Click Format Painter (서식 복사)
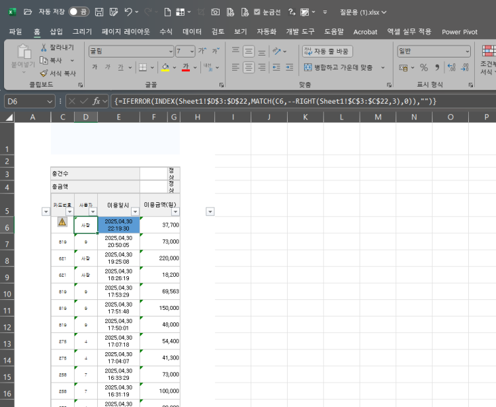The height and width of the screenshot is (407, 496). [x=58, y=73]
